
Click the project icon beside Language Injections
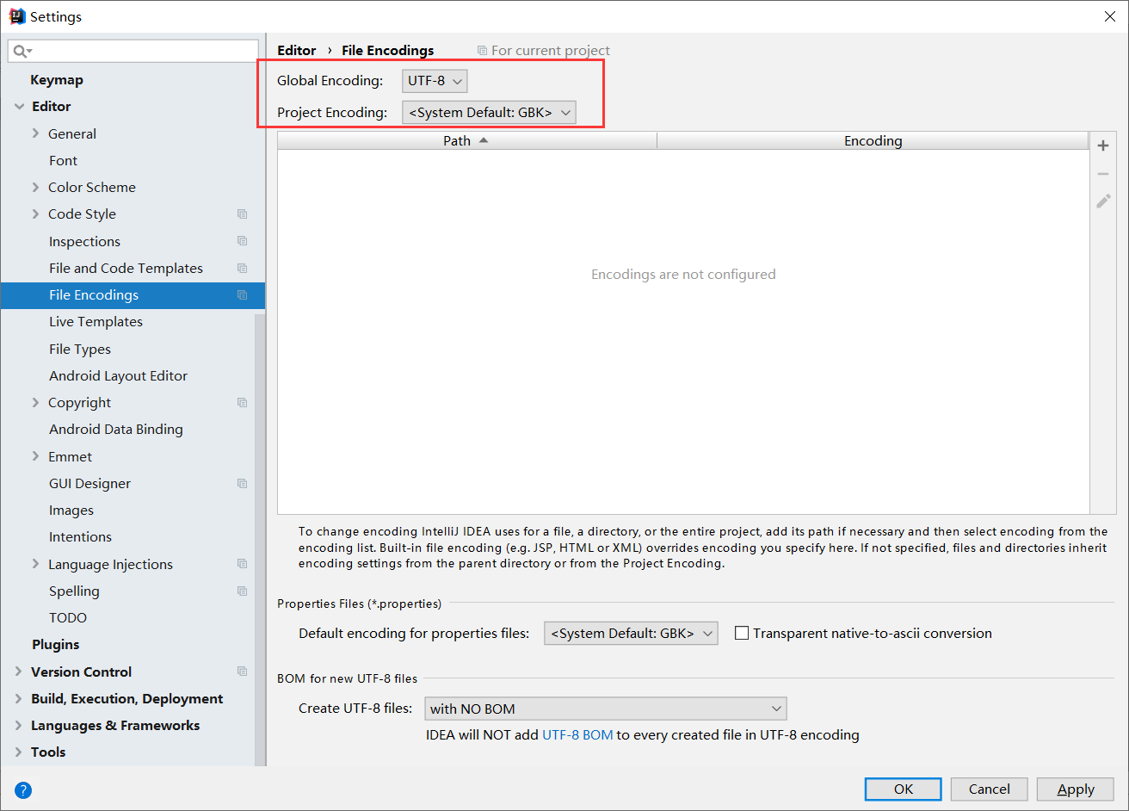pyautogui.click(x=243, y=564)
